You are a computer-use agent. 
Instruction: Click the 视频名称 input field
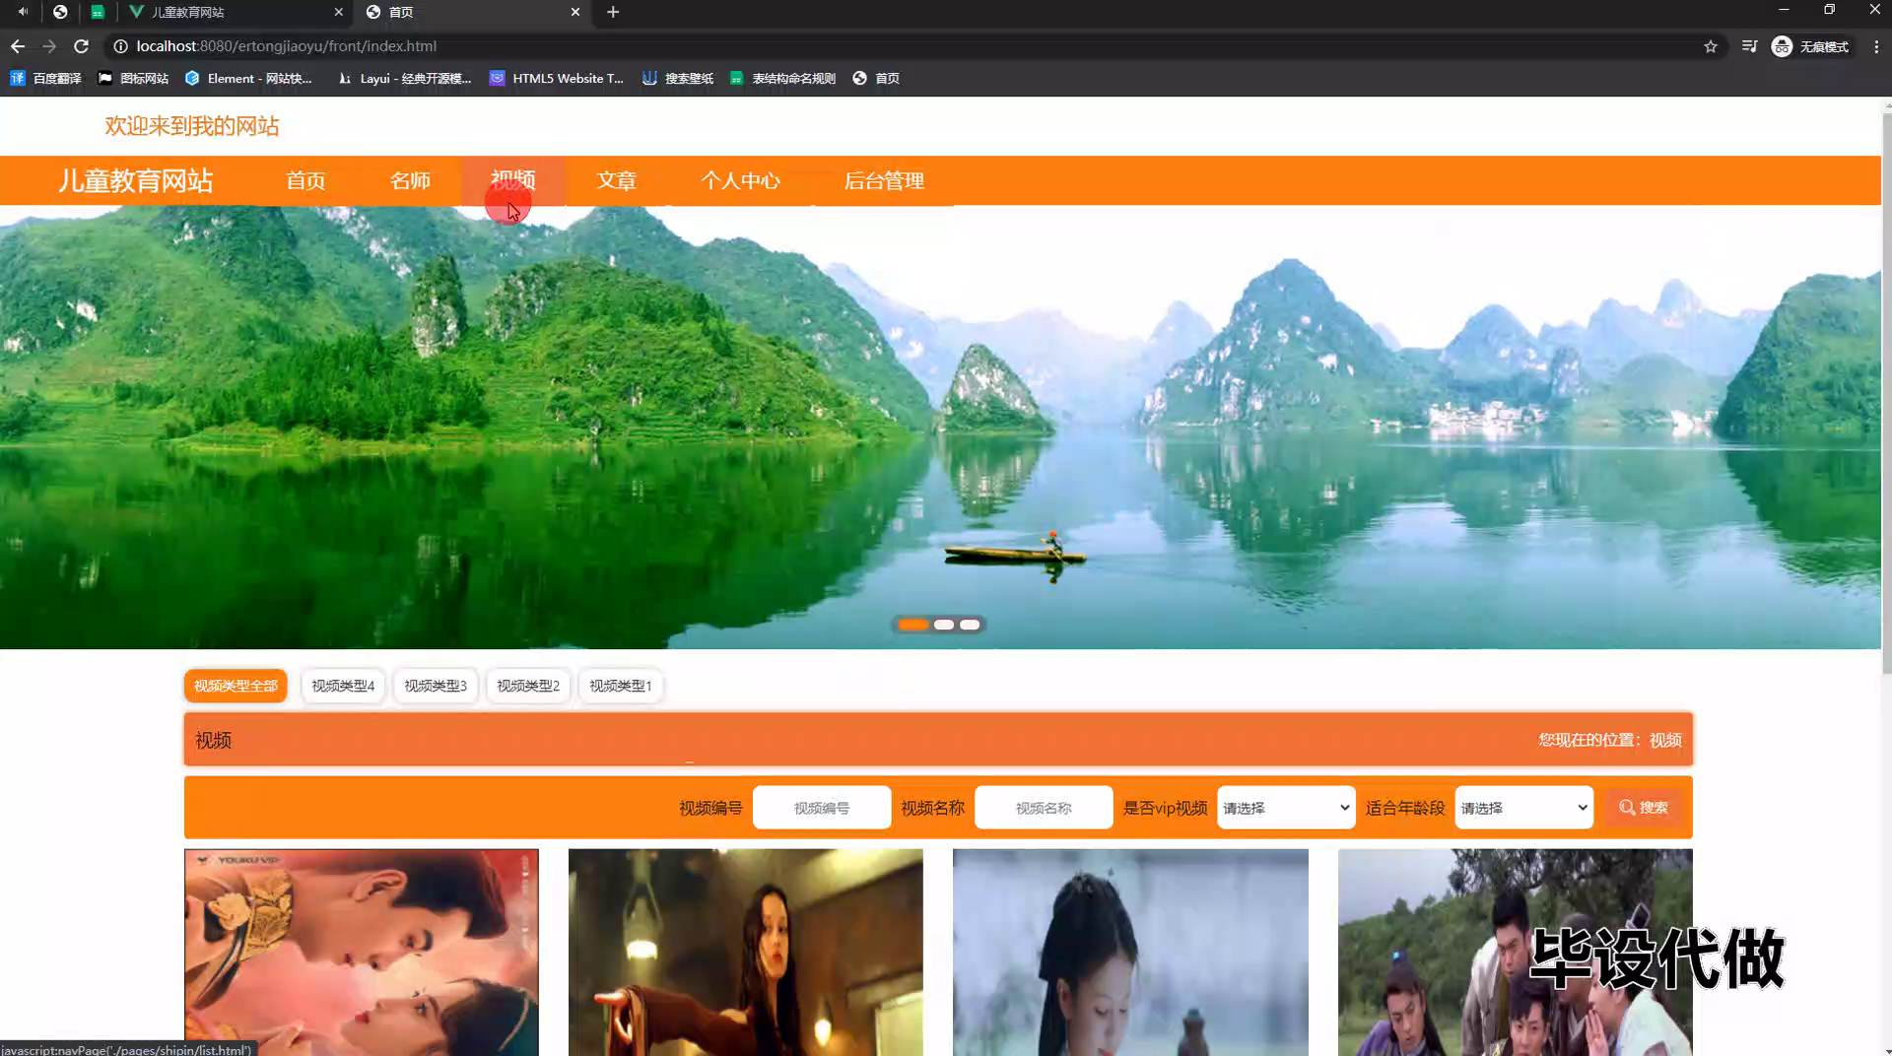click(x=1044, y=807)
